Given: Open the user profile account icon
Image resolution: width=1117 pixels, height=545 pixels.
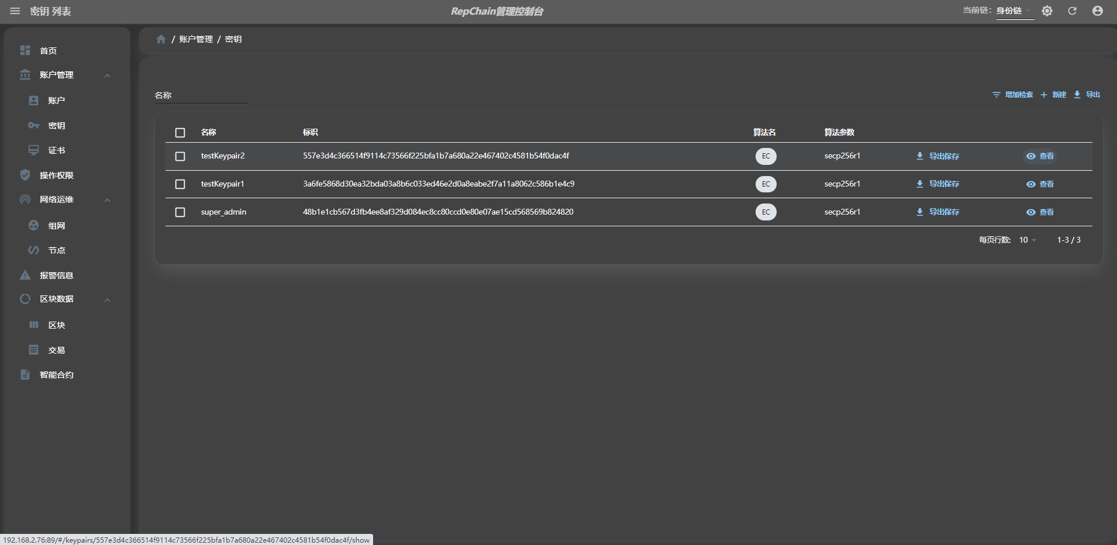Looking at the screenshot, I should coord(1098,11).
